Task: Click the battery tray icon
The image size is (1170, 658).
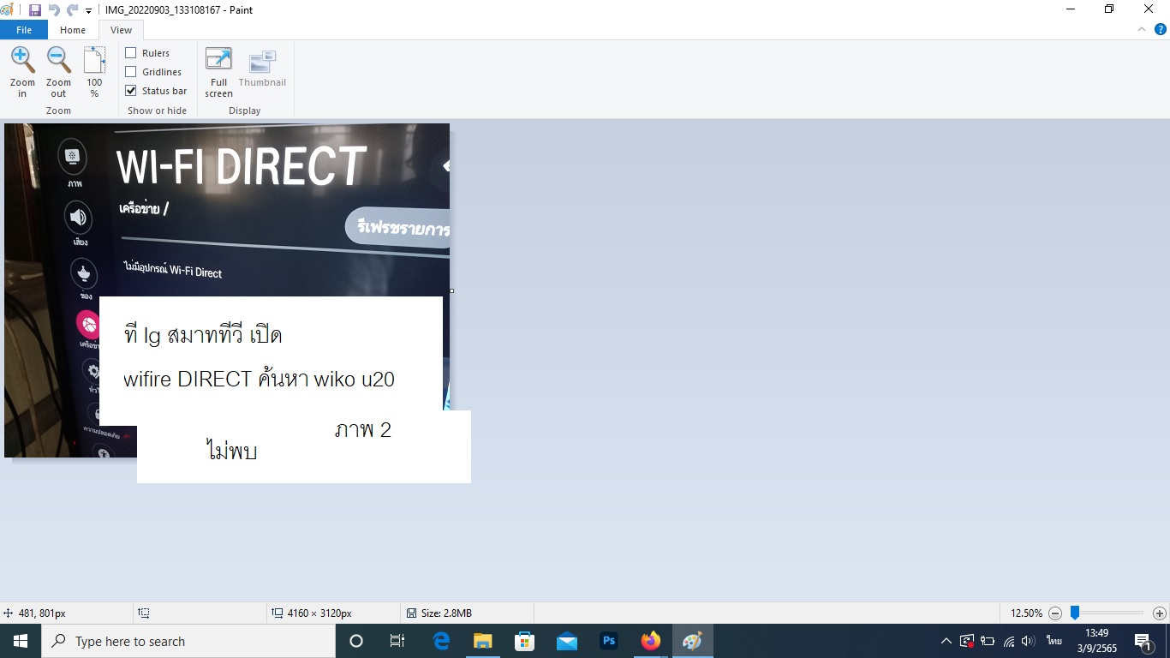Action: 988,641
